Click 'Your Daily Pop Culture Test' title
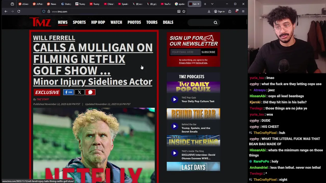Viewport: 326px width, 183px height. (x=198, y=101)
